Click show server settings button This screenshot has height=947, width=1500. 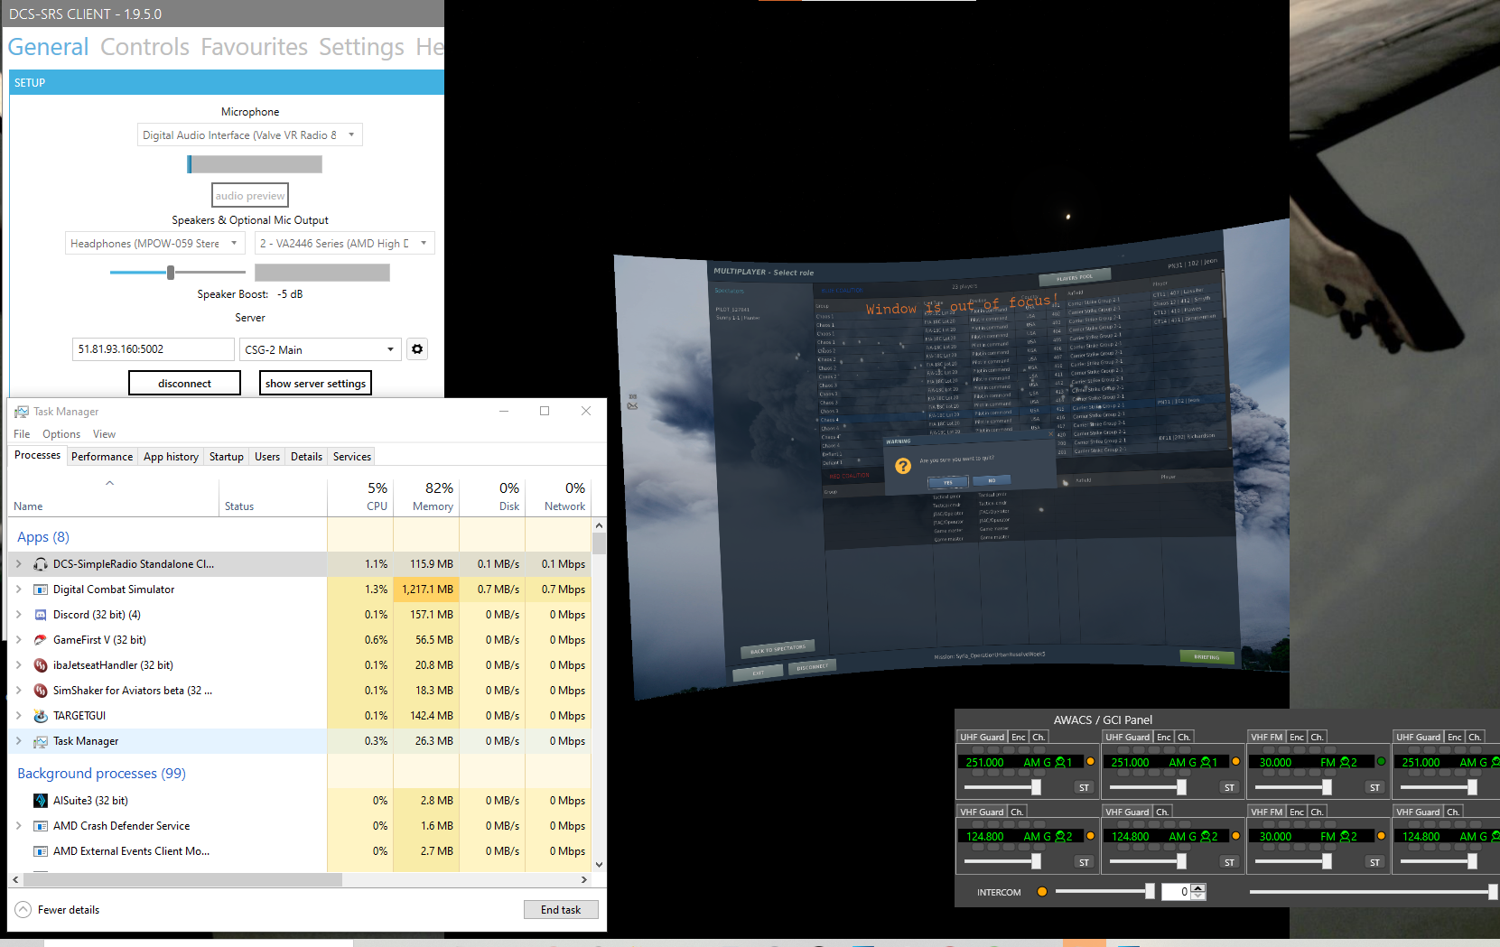click(x=315, y=384)
